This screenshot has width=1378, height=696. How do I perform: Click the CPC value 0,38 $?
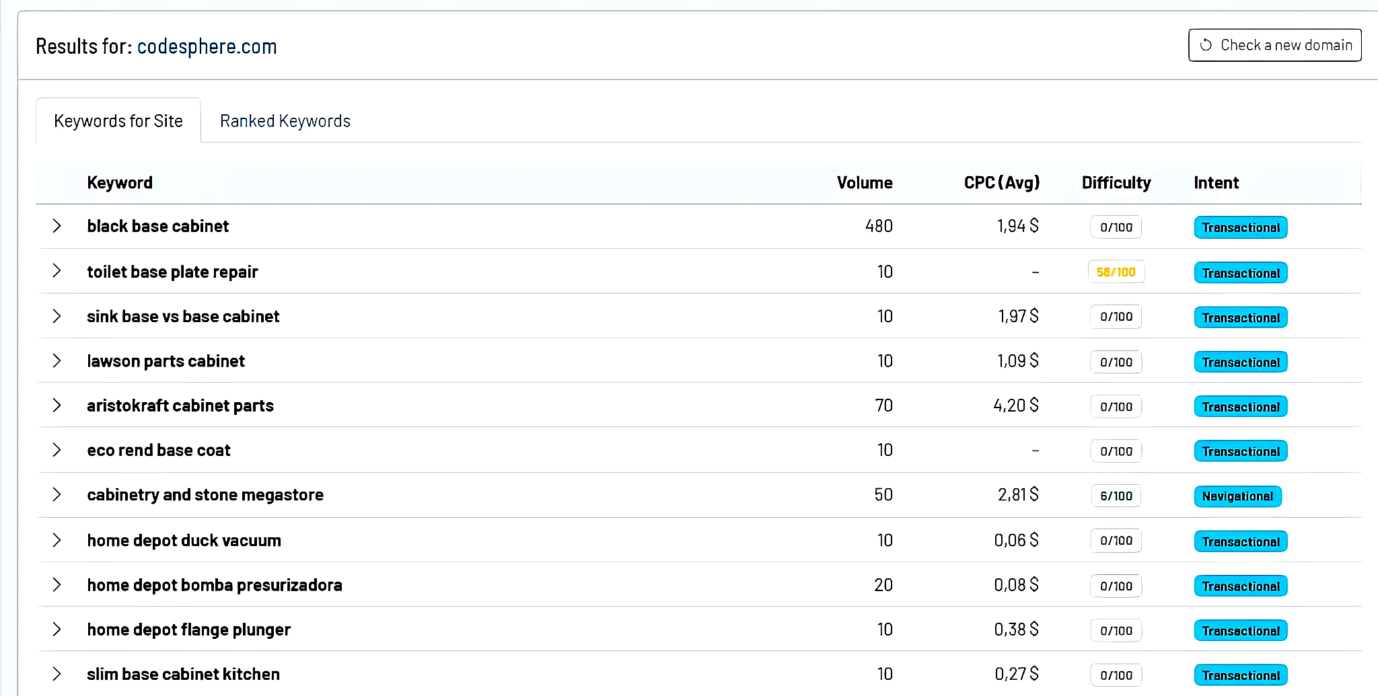click(1016, 629)
